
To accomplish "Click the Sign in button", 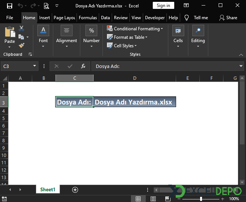I will [163, 6].
